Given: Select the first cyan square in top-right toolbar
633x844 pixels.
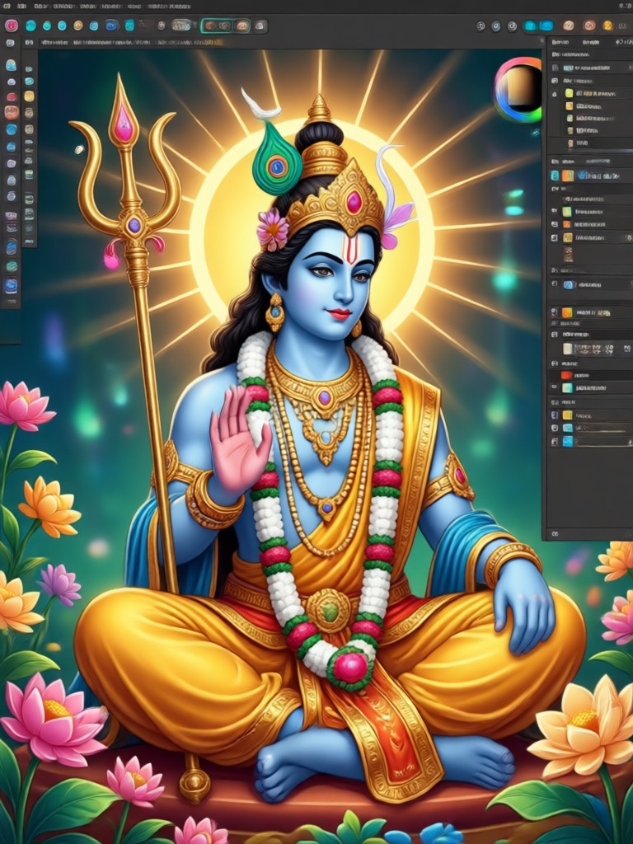Looking at the screenshot, I should [x=530, y=26].
